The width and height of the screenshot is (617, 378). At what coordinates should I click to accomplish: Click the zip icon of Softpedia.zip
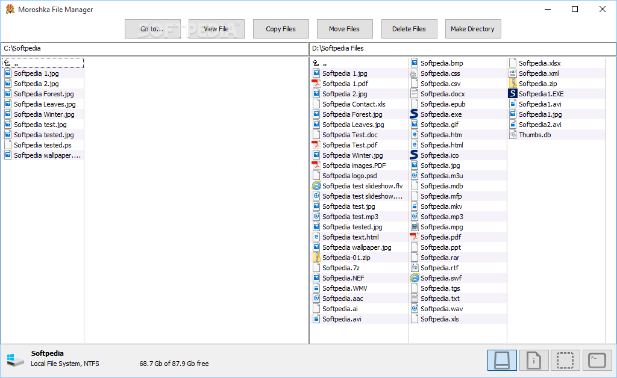[x=513, y=83]
